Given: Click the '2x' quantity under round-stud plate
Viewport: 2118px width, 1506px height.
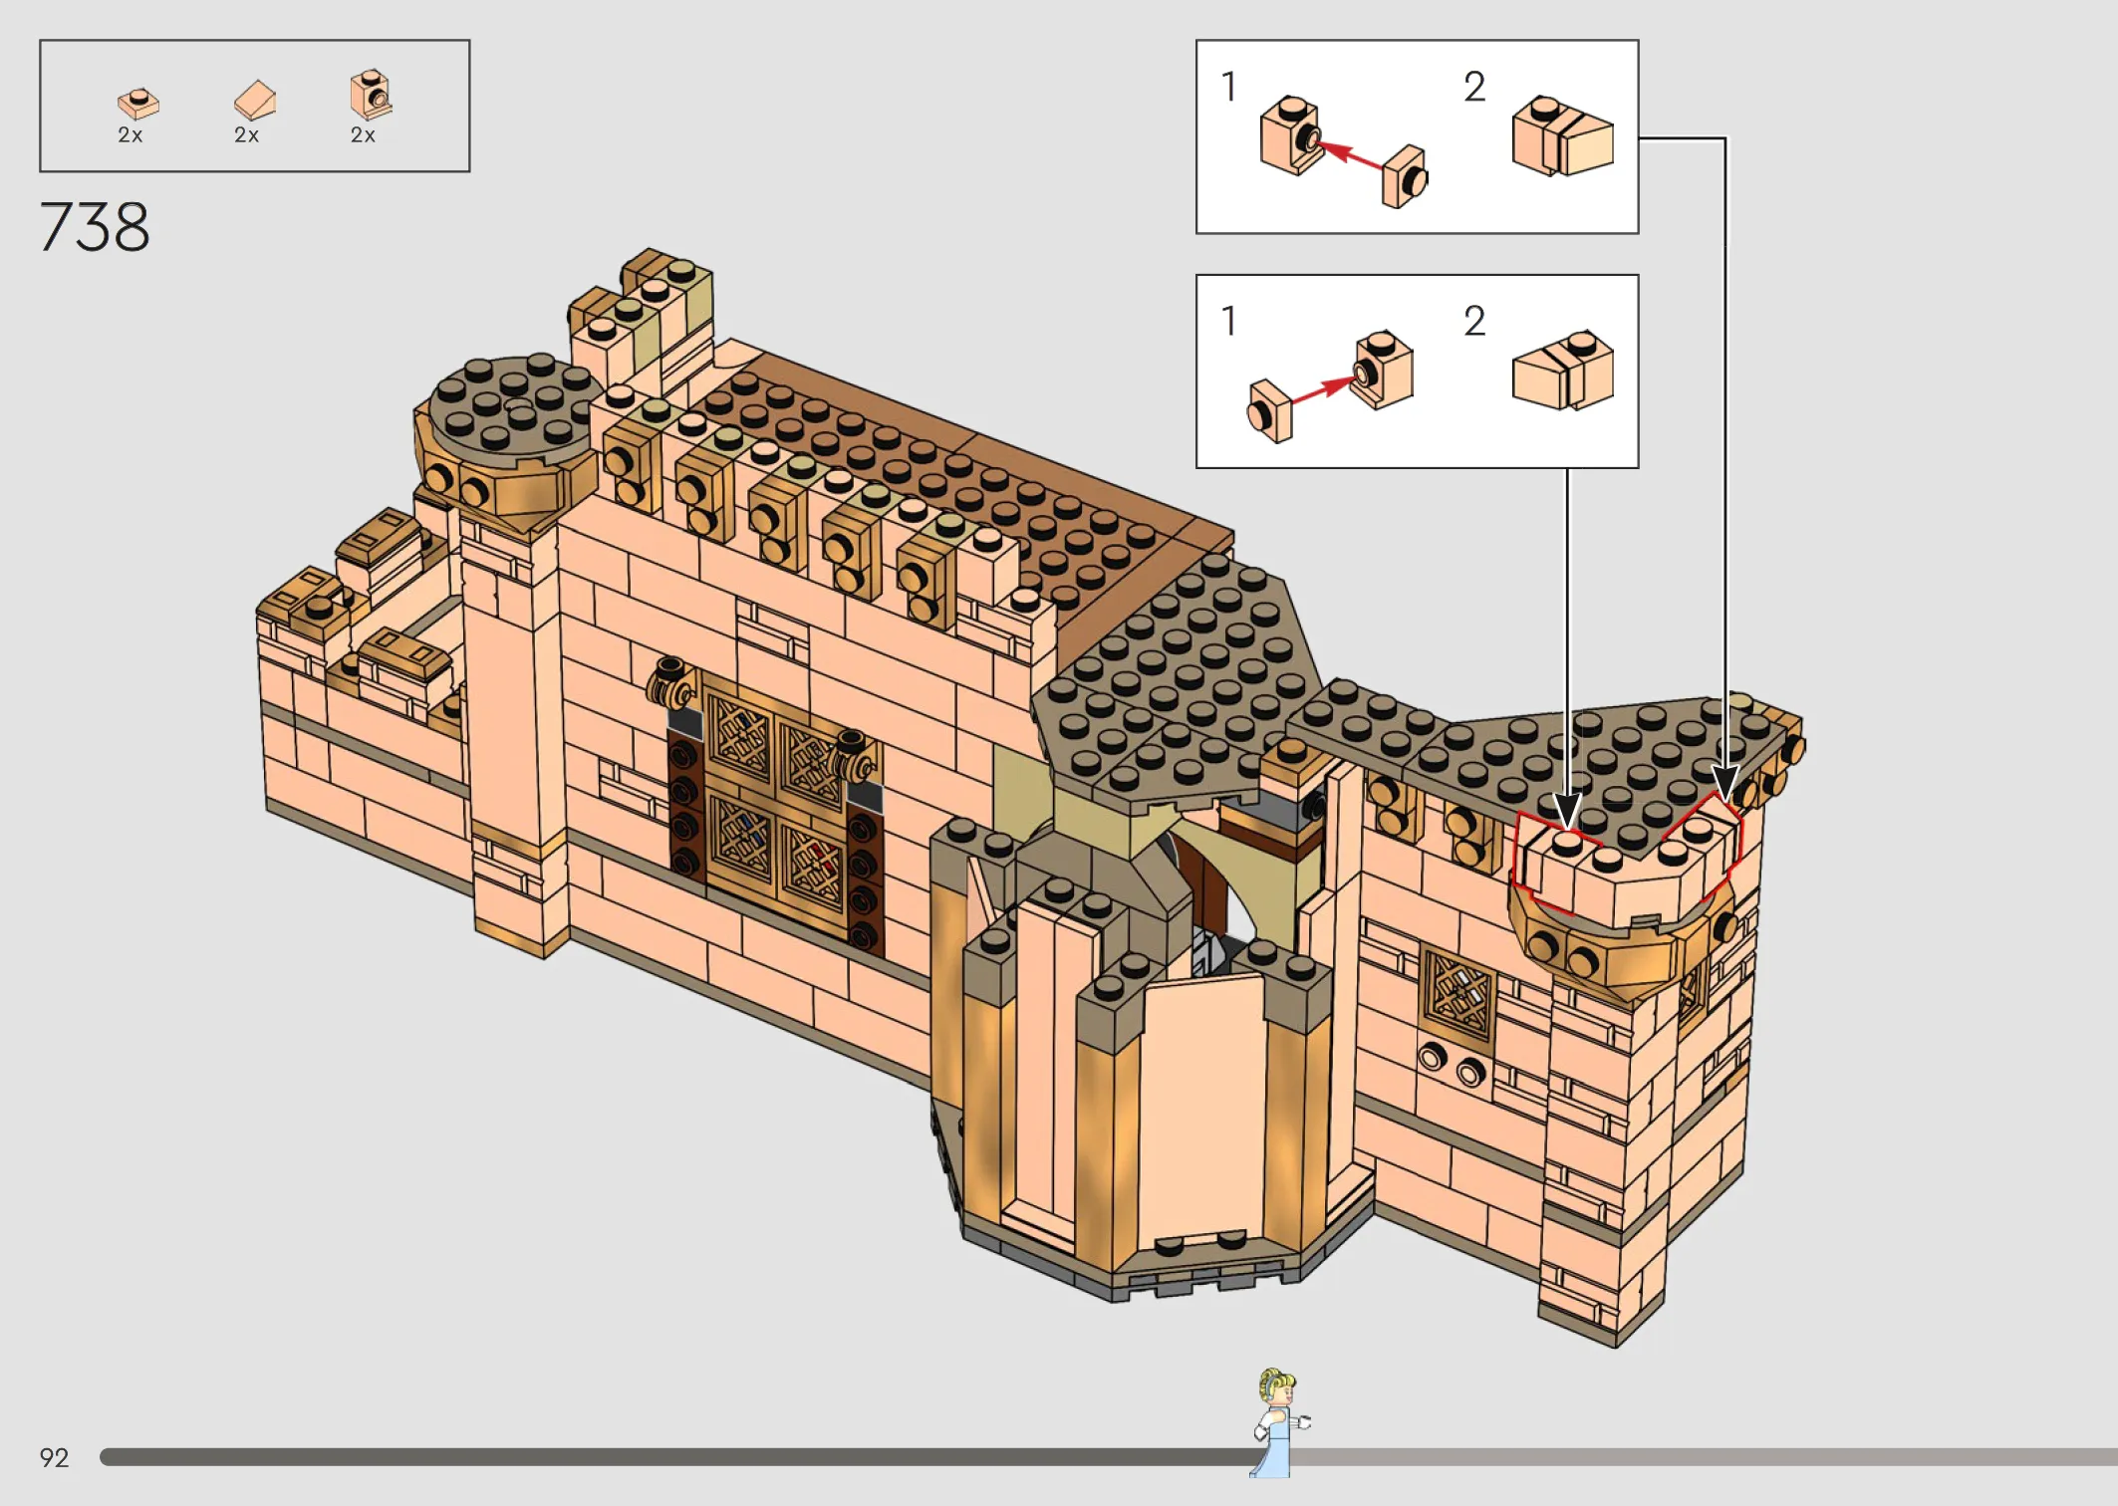Looking at the screenshot, I should point(131,135).
